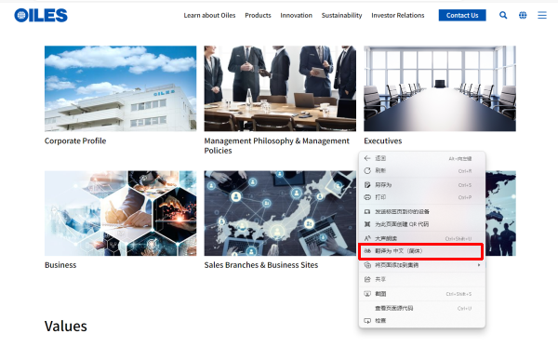Select 刷新 (Refresh) context menu entry

pos(421,171)
